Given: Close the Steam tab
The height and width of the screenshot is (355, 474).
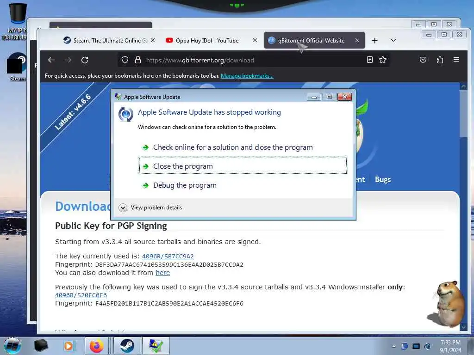Looking at the screenshot, I should (x=153, y=40).
